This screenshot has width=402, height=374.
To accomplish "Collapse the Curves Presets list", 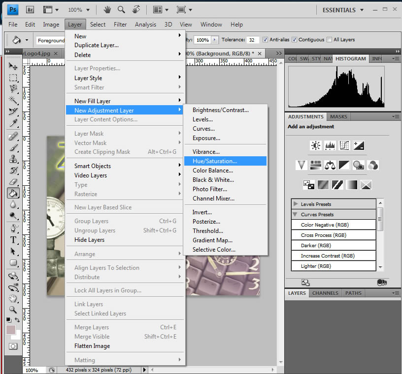I will click(x=295, y=214).
